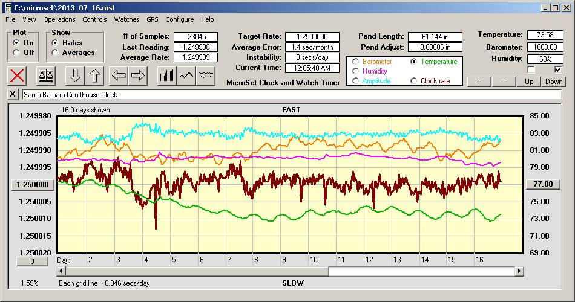Click the left arrow toolbar icon

[119, 75]
